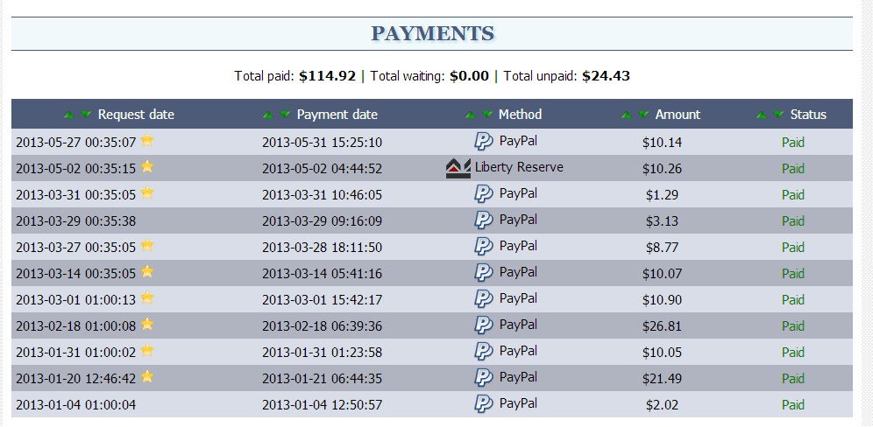This screenshot has width=873, height=427.
Task: Click star beside 2013-01-20 12:46:42
Action: [147, 377]
